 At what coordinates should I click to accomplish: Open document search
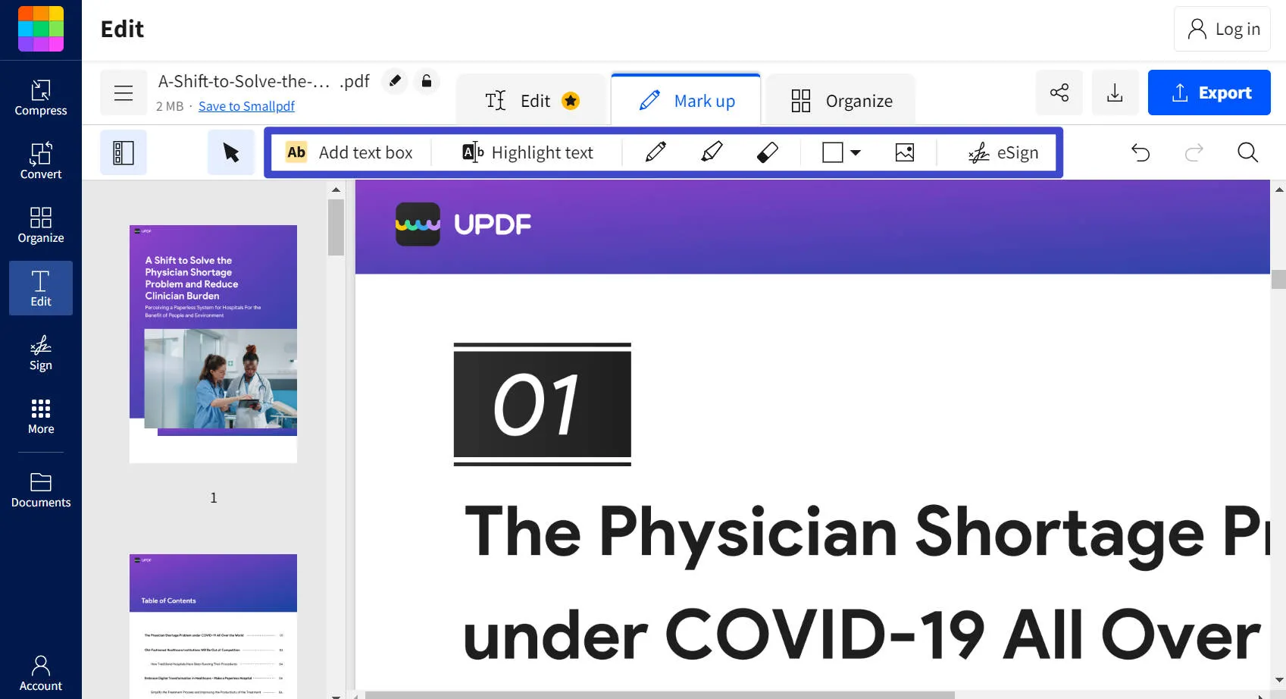[x=1247, y=152]
